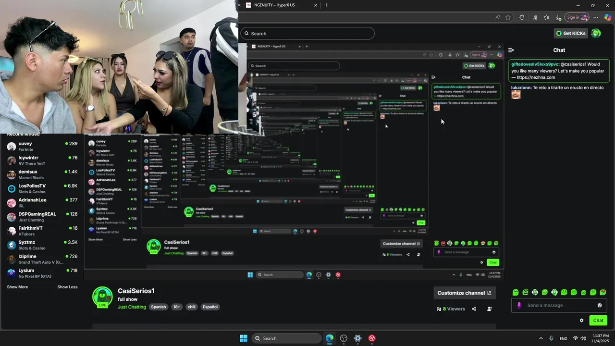Open LosPollosTV channel in Recommended list
Image resolution: width=615 pixels, height=346 pixels.
tap(42, 188)
